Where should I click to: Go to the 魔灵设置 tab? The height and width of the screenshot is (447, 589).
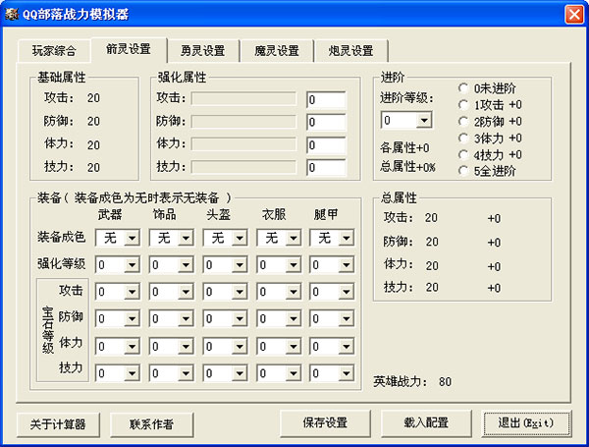pyautogui.click(x=277, y=50)
